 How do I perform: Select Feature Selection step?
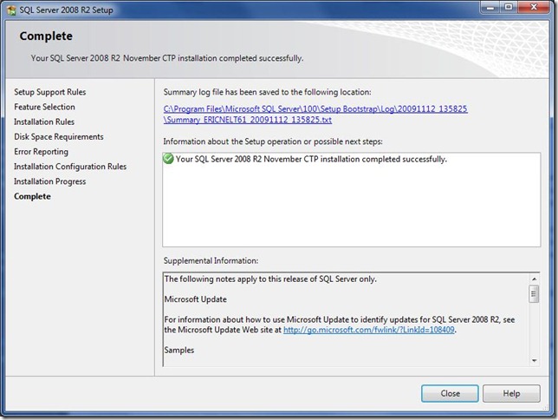tap(44, 107)
